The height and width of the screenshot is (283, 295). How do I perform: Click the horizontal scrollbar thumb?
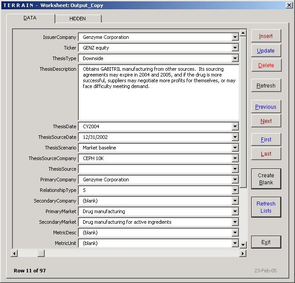pyautogui.click(x=41, y=253)
